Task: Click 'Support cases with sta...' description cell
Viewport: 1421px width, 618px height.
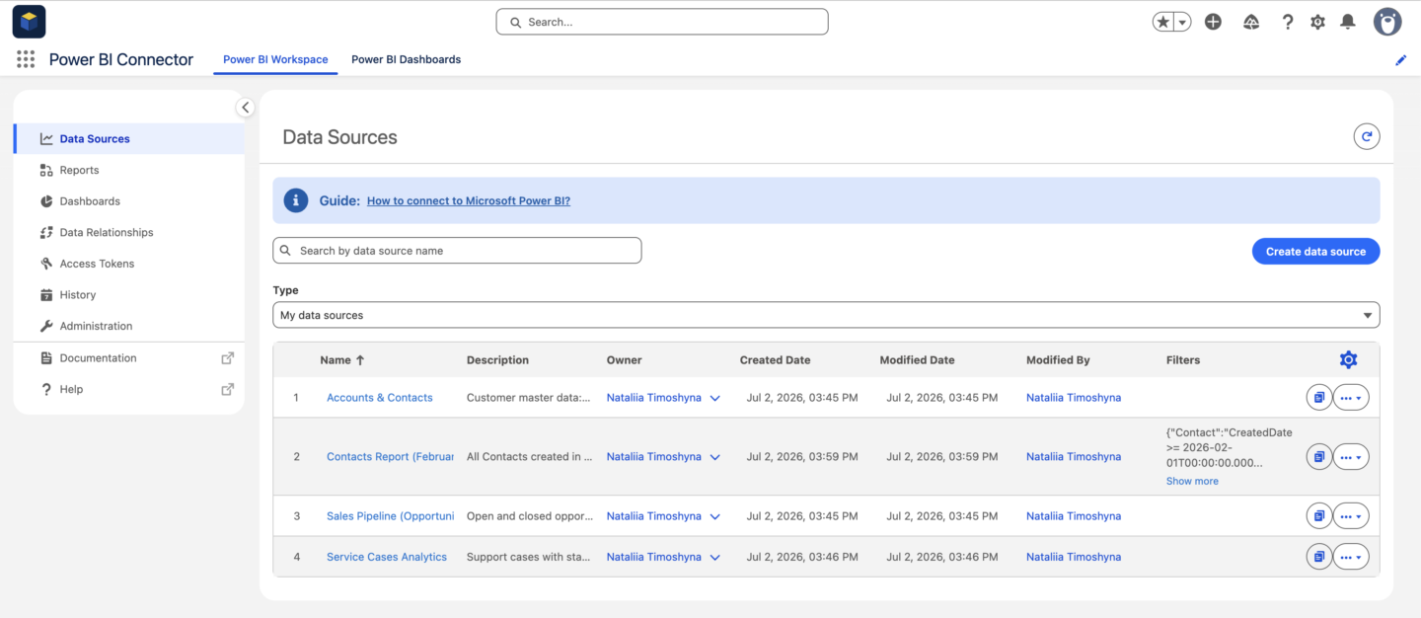Action: (x=528, y=557)
